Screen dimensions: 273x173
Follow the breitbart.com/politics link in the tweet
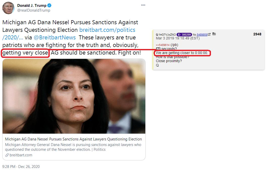[69, 34]
